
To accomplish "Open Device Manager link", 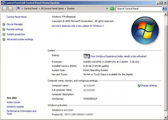I will point(15,24).
